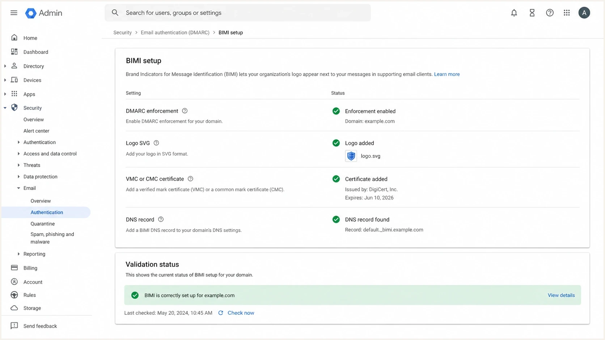The width and height of the screenshot is (605, 340).
Task: Click the Storage cloud icon
Action: coord(14,308)
